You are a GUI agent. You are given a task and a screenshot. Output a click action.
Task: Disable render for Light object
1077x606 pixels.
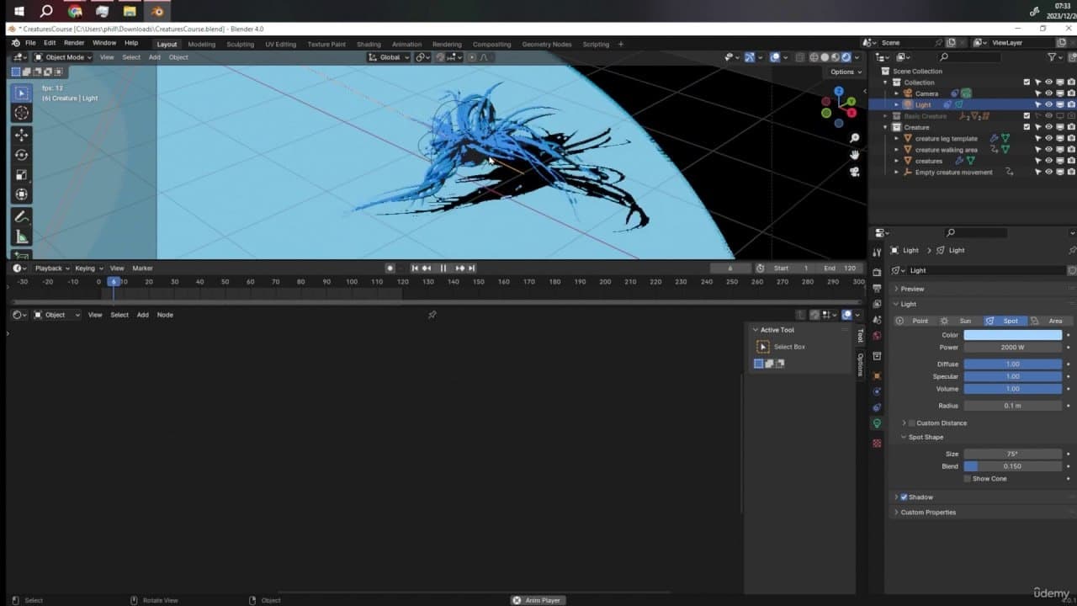click(1071, 105)
